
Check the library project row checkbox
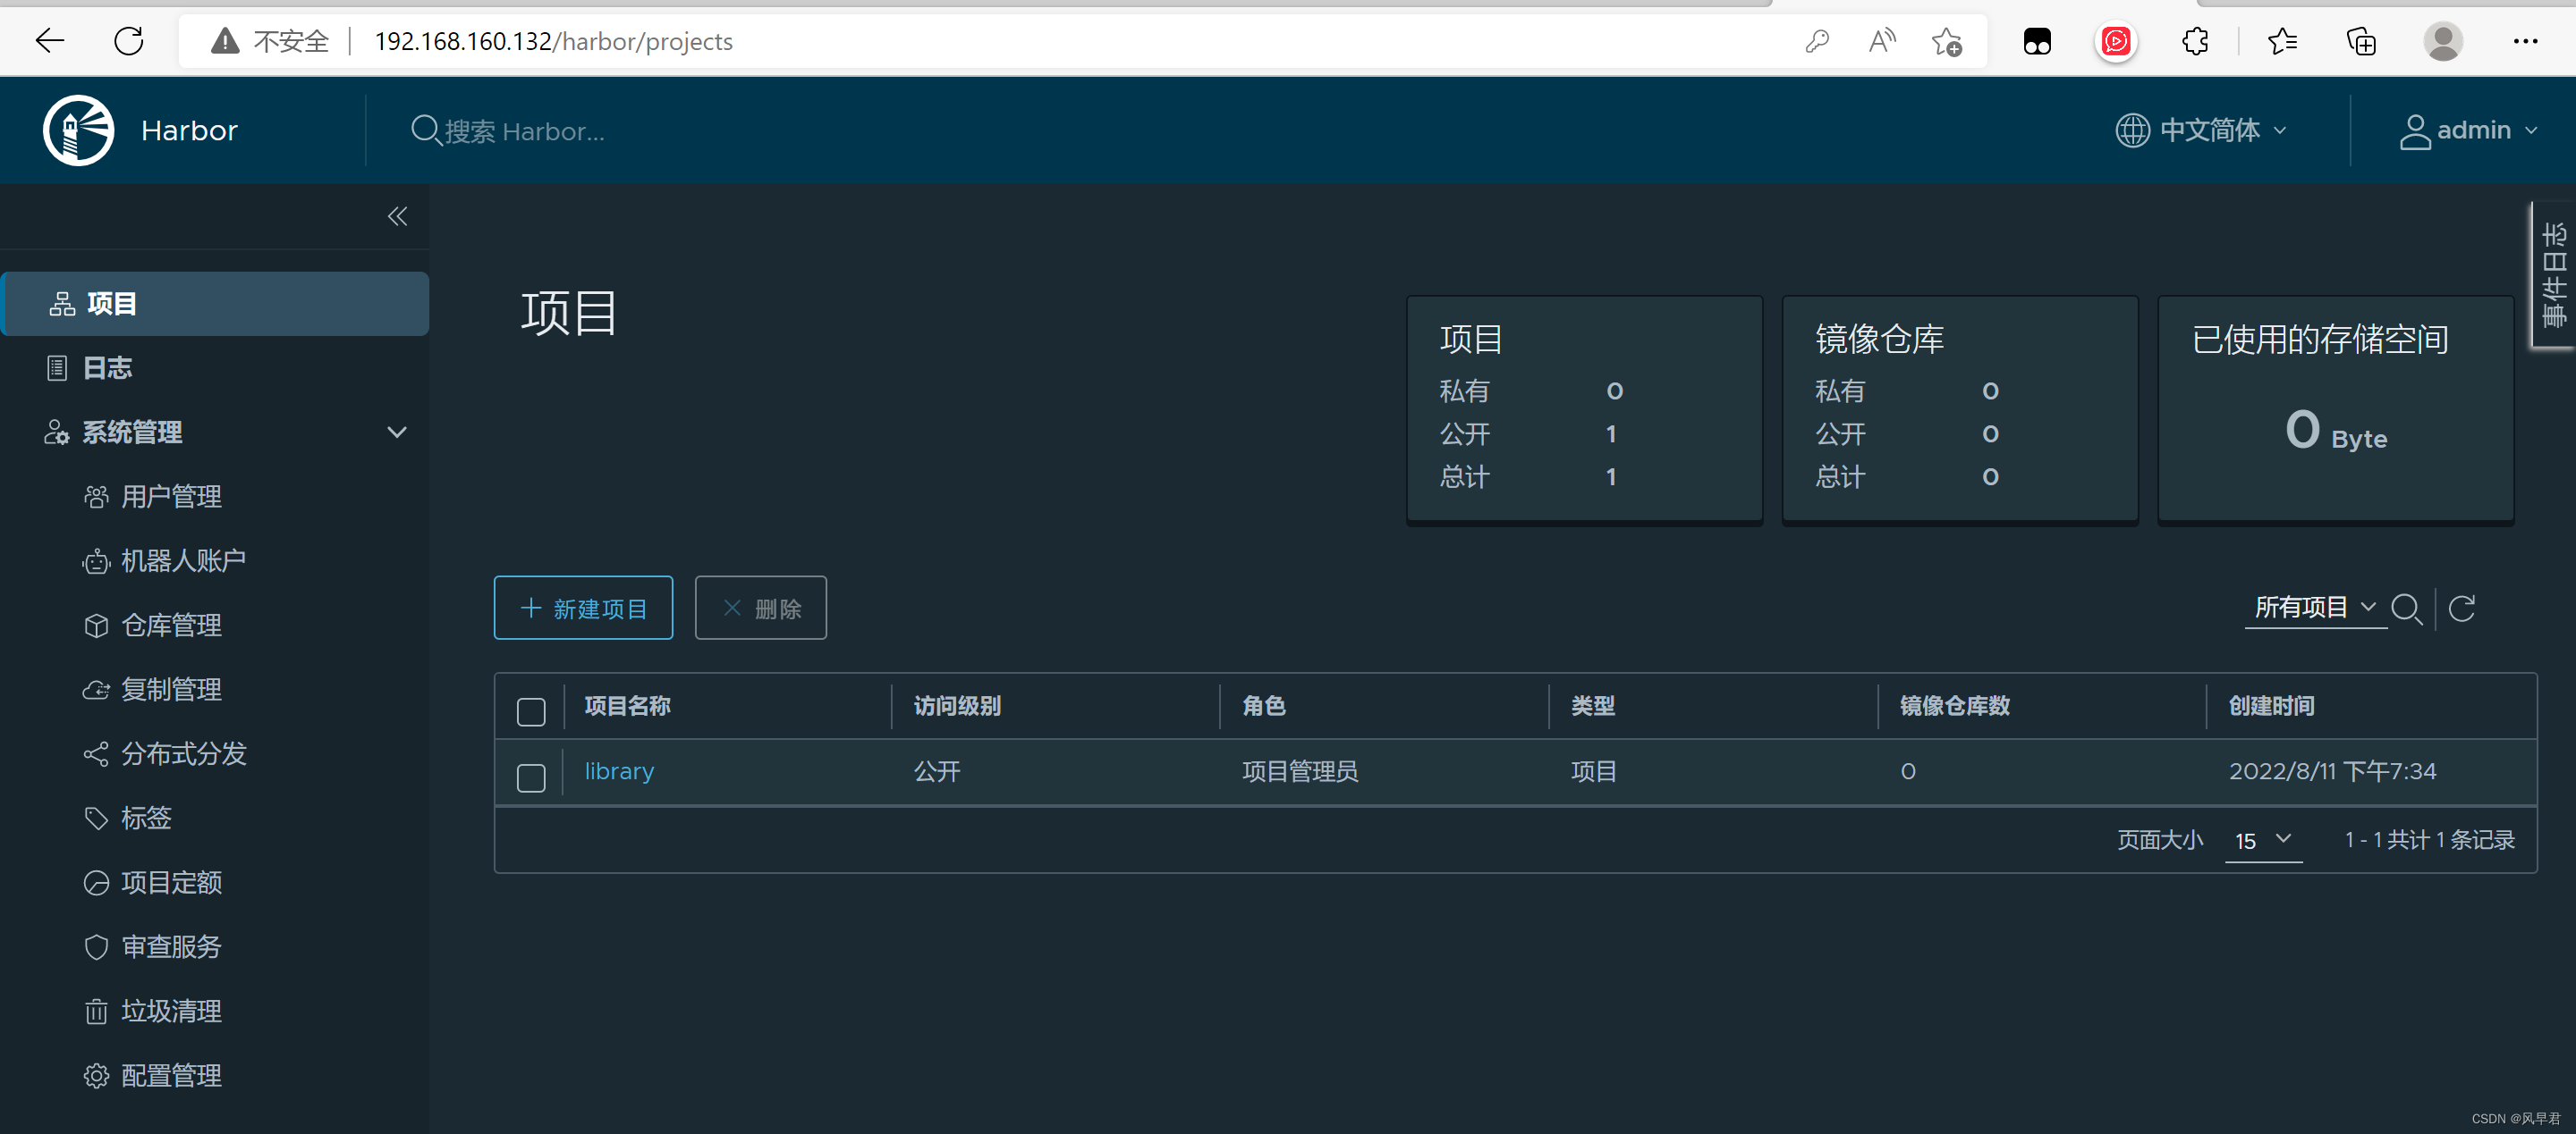point(531,777)
